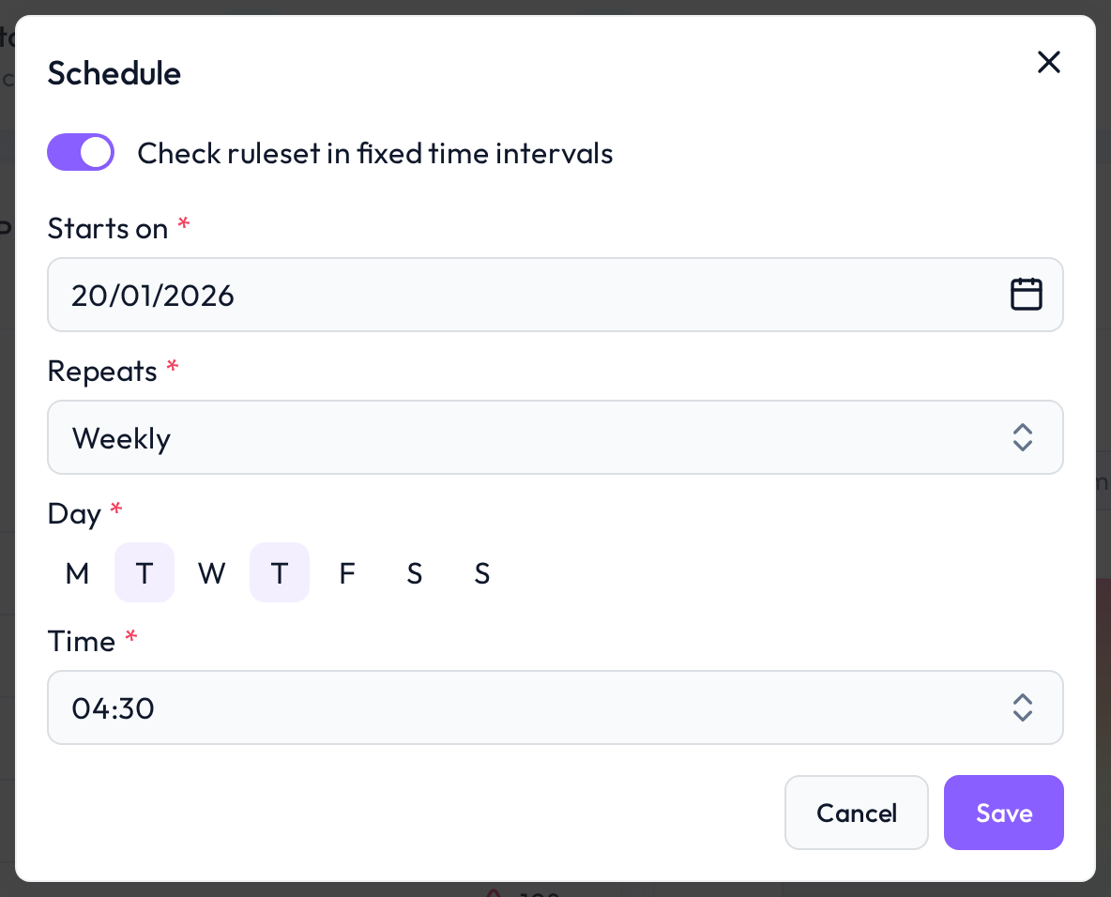Click the Repeats dropdown chevron arrows
Viewport: 1111px width, 897px height.
click(1023, 437)
